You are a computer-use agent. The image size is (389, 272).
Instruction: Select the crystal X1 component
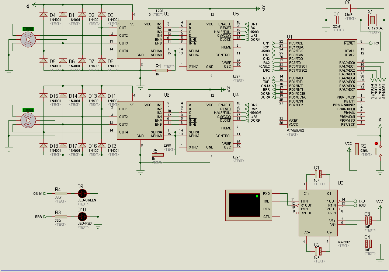pyautogui.click(x=373, y=20)
